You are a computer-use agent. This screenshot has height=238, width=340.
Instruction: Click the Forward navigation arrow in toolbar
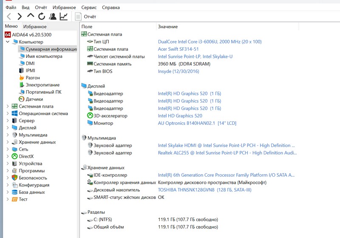tap(20, 17)
